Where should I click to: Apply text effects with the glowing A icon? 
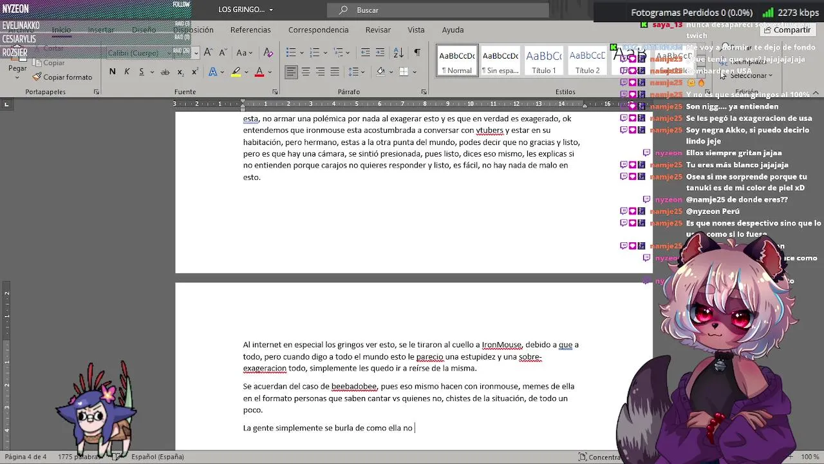[212, 72]
